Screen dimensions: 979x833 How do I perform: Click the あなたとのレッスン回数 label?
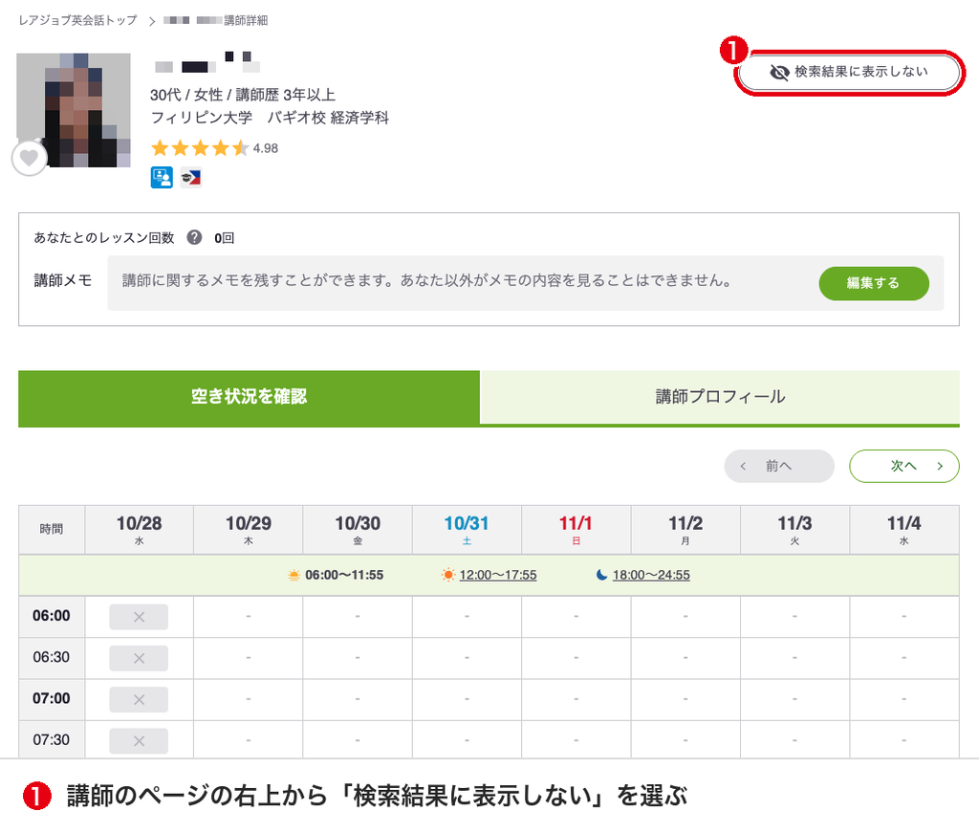click(x=104, y=238)
